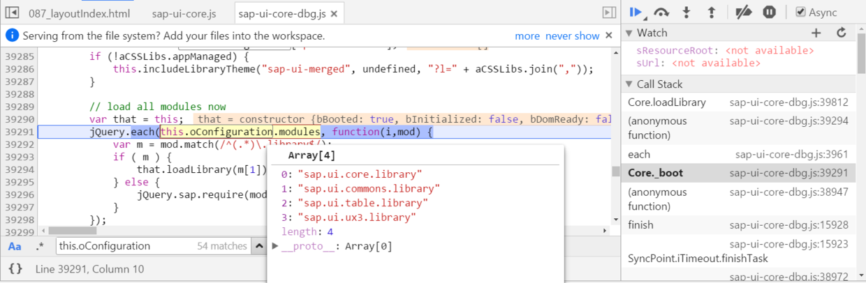Viewport: 866px width, 283px height.
Task: Click the 'length: 4' popup property
Action: pyautogui.click(x=307, y=232)
